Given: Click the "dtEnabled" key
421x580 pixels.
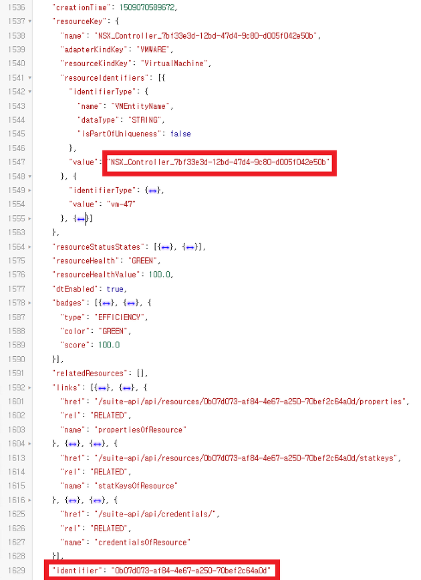Looking at the screenshot, I should [x=75, y=289].
